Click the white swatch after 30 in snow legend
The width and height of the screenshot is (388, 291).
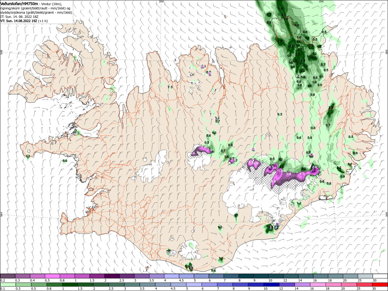[380, 276]
